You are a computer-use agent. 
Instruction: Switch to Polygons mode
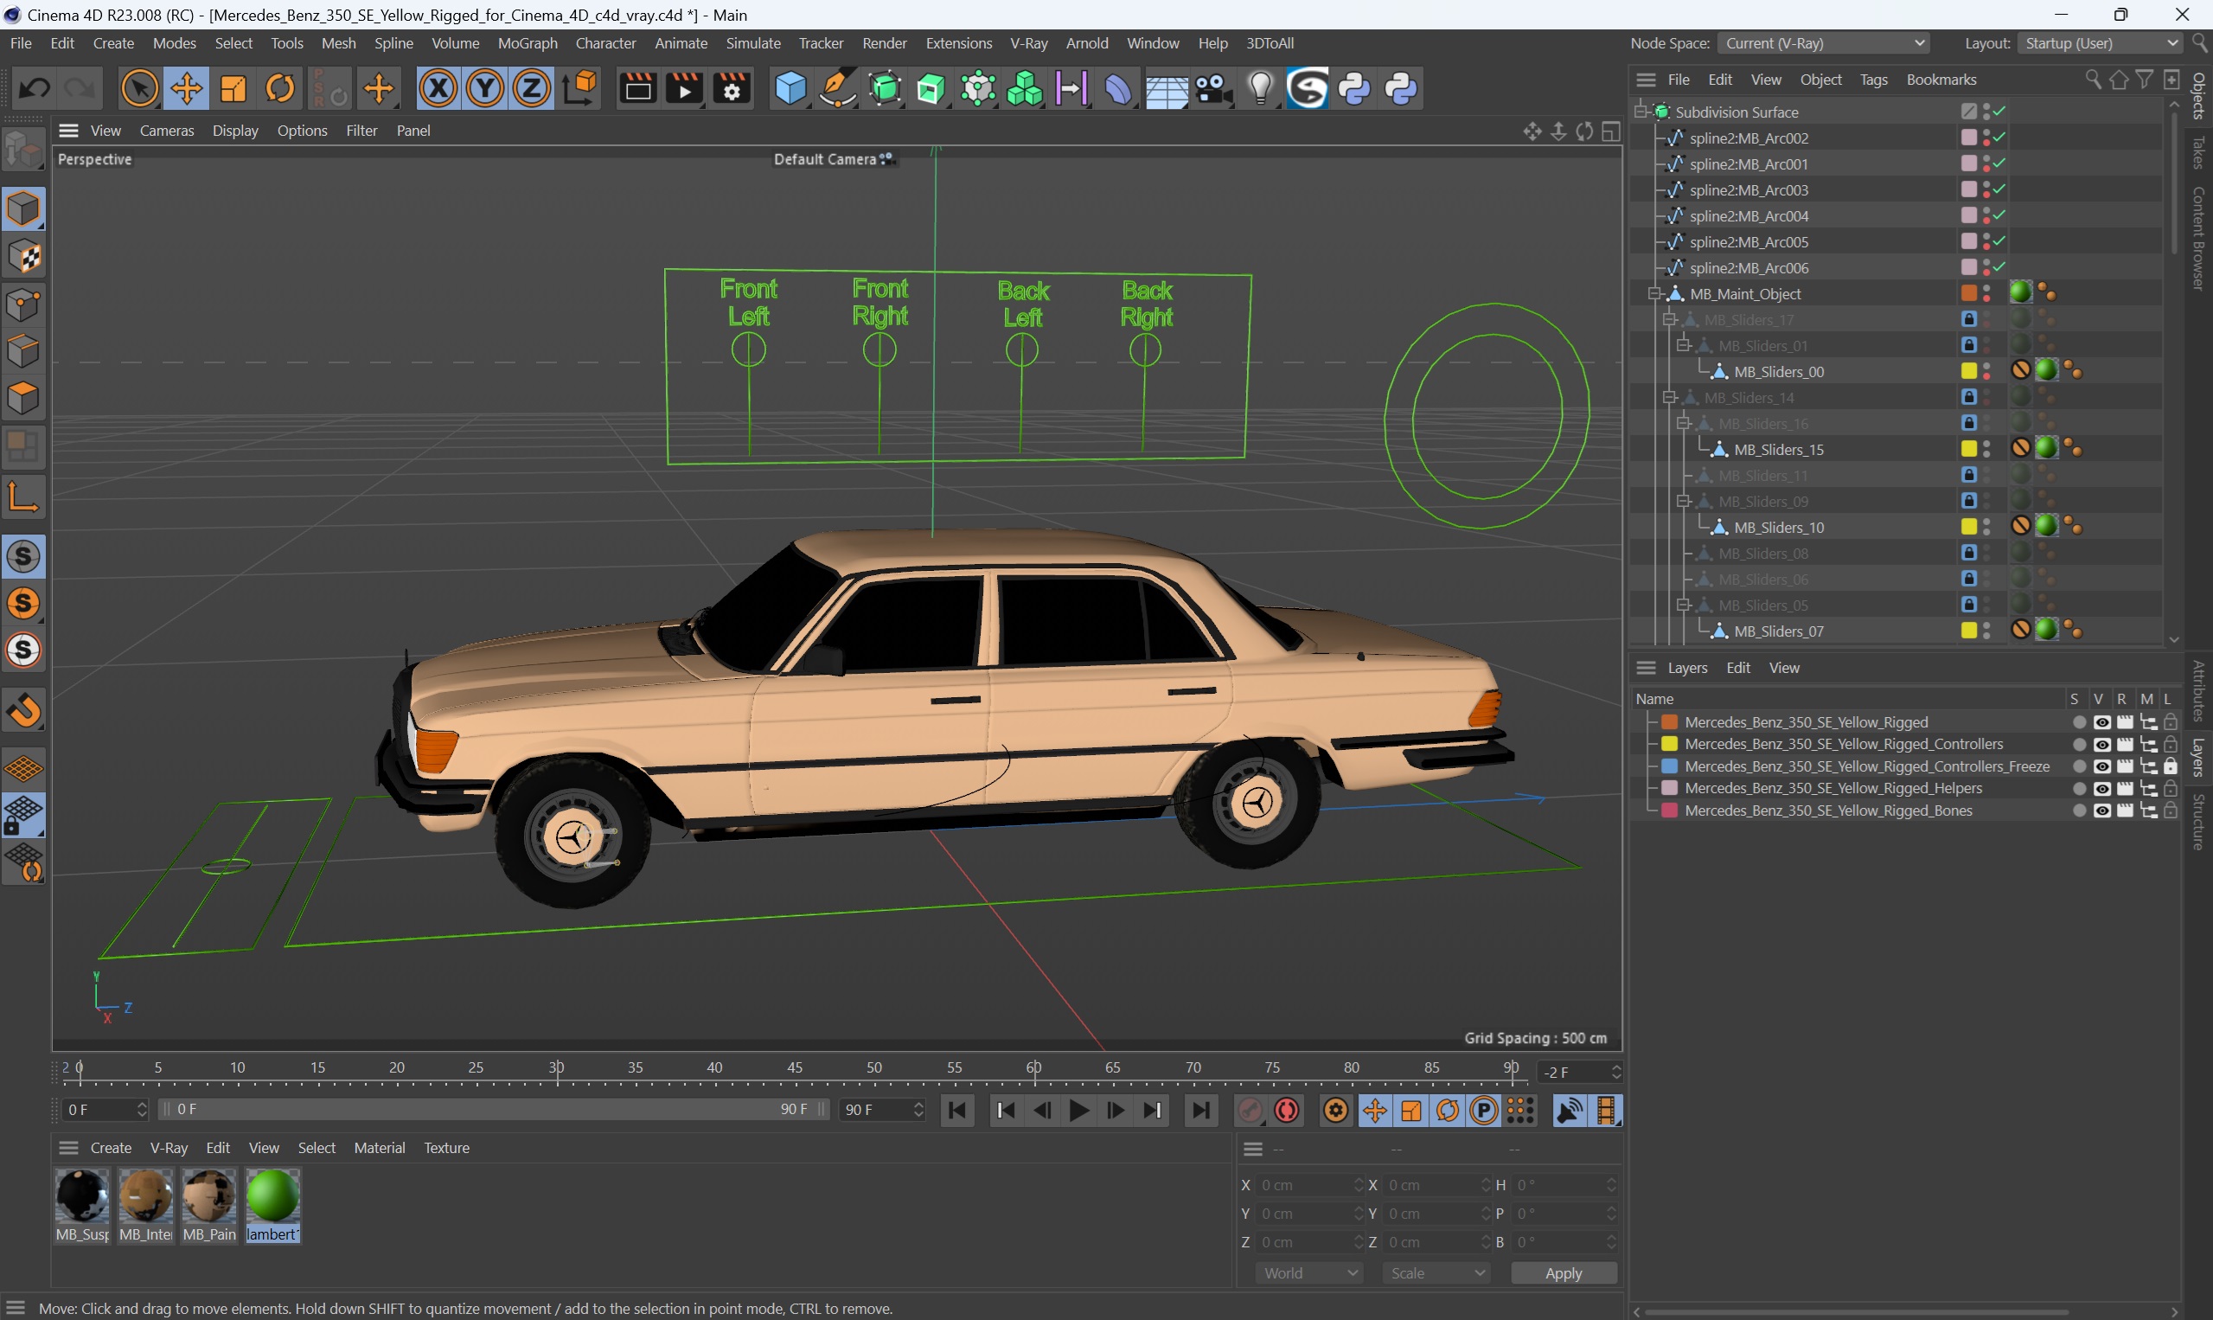point(24,398)
